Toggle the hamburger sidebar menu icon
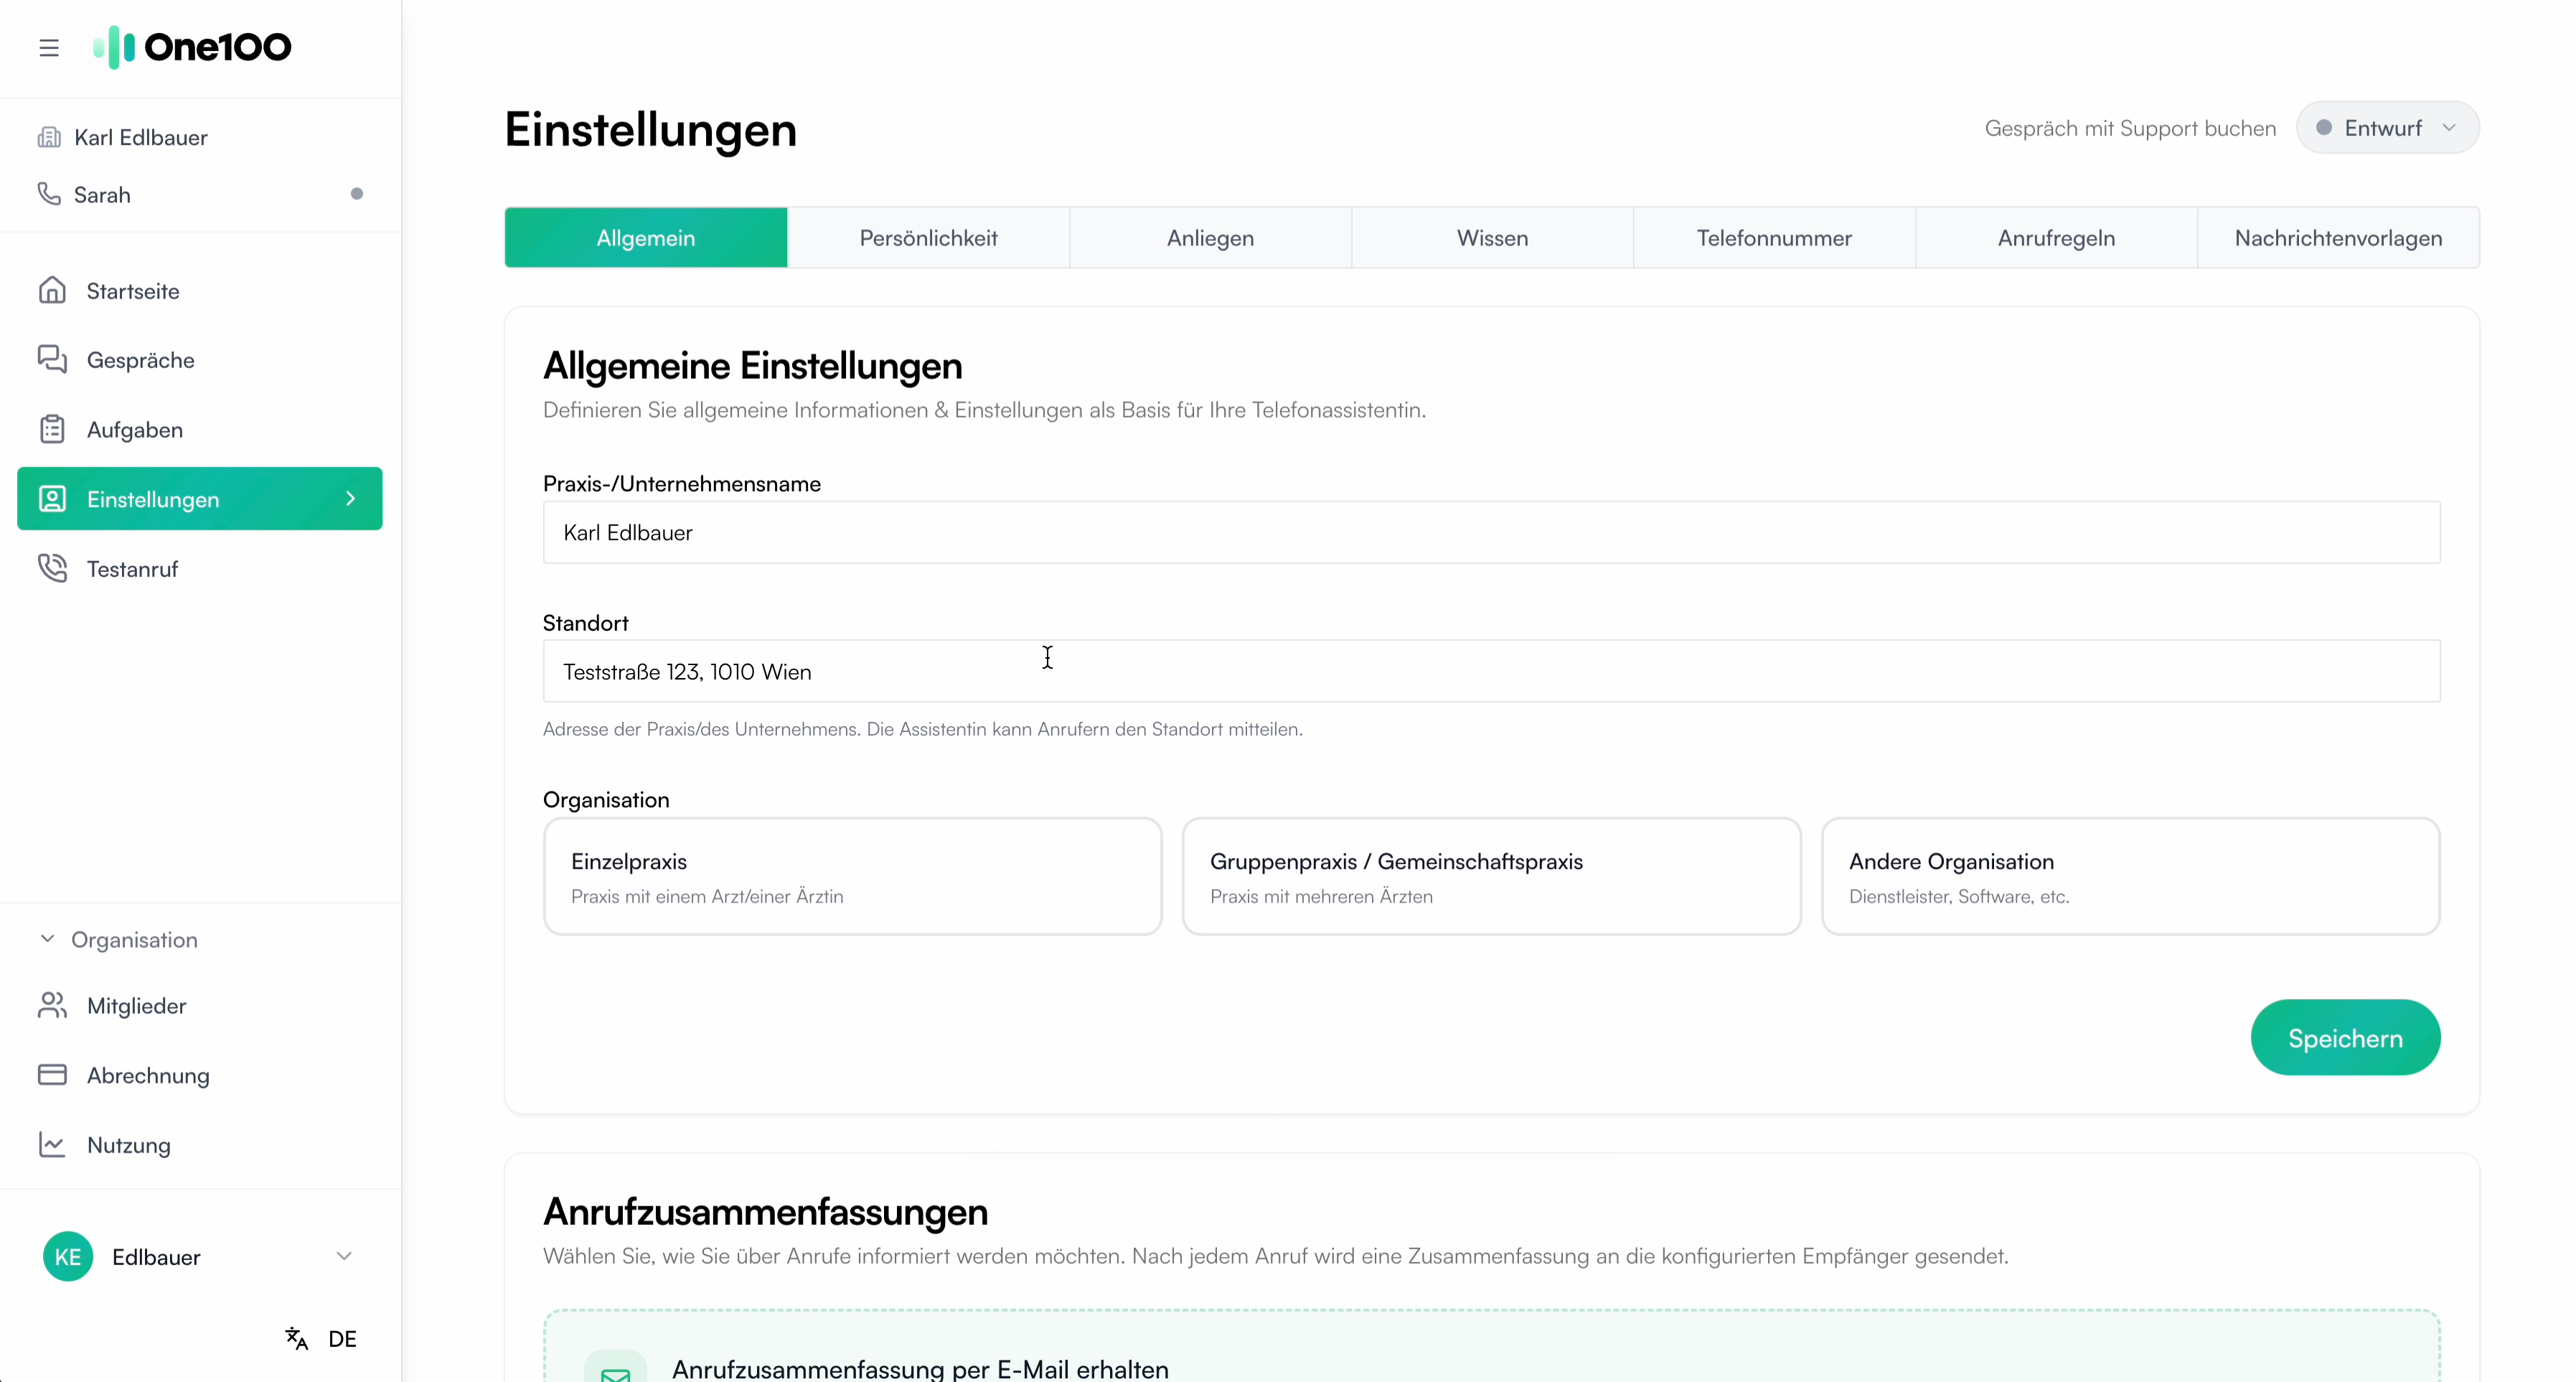 (x=49, y=47)
